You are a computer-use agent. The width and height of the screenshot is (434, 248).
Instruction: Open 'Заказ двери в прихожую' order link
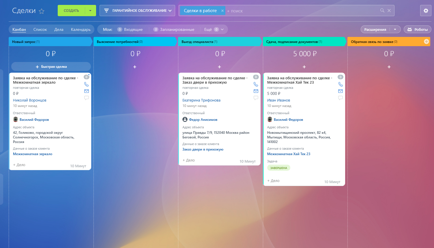click(x=203, y=149)
